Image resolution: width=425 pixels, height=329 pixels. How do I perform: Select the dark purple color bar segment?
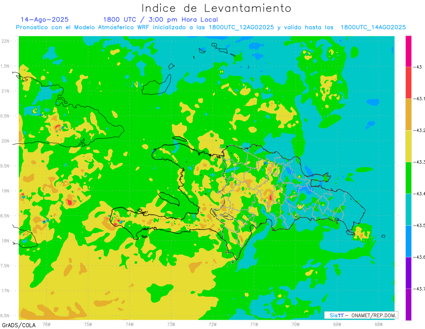pos(408,273)
